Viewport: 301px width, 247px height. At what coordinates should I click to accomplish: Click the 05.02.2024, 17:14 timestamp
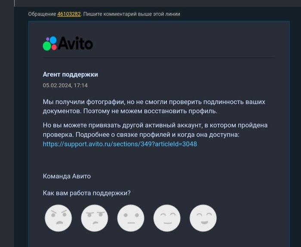65,85
